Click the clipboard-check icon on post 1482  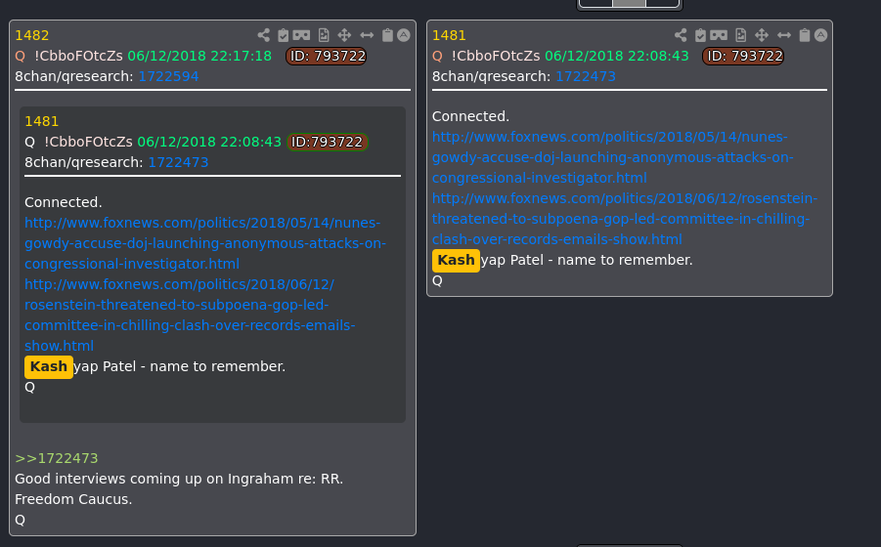point(284,35)
